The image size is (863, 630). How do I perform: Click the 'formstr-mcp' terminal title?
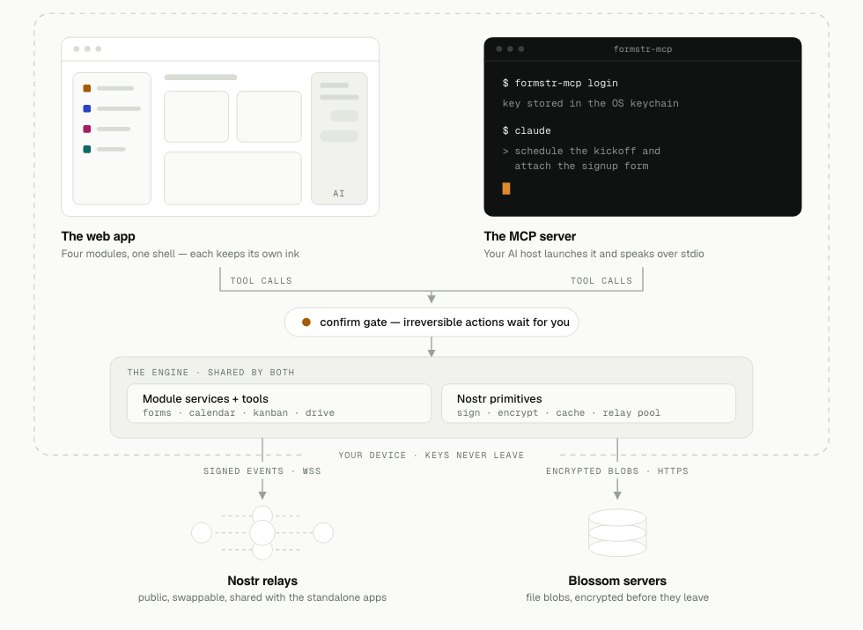[x=643, y=49]
